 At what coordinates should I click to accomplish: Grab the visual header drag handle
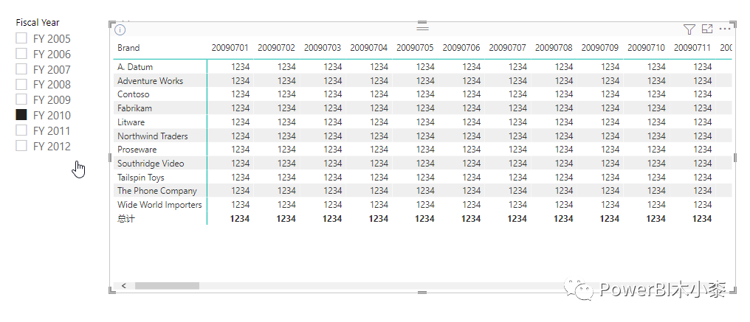pyautogui.click(x=422, y=28)
